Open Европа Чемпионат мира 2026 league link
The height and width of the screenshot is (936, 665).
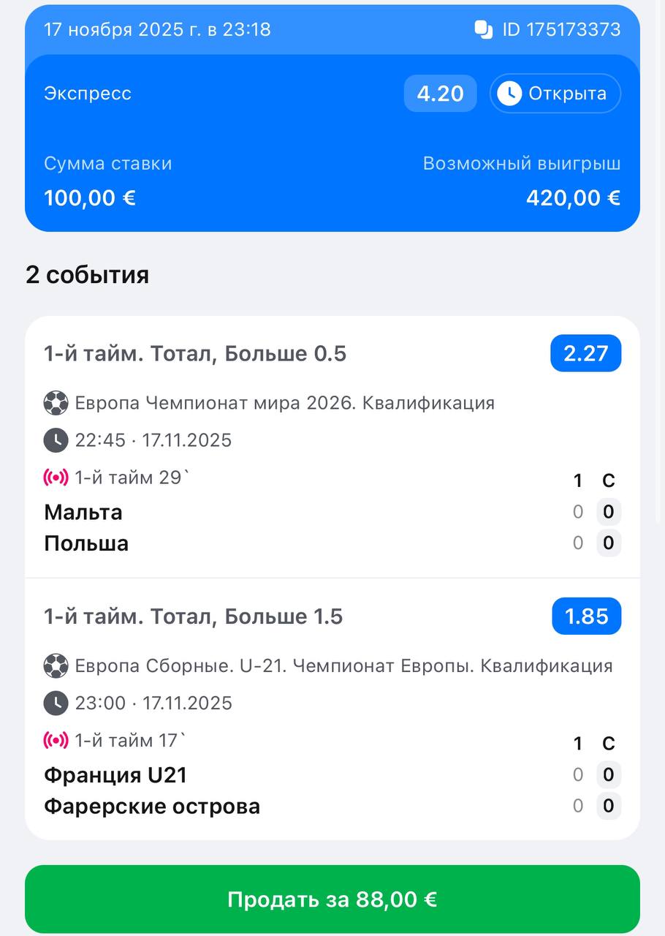pyautogui.click(x=284, y=403)
